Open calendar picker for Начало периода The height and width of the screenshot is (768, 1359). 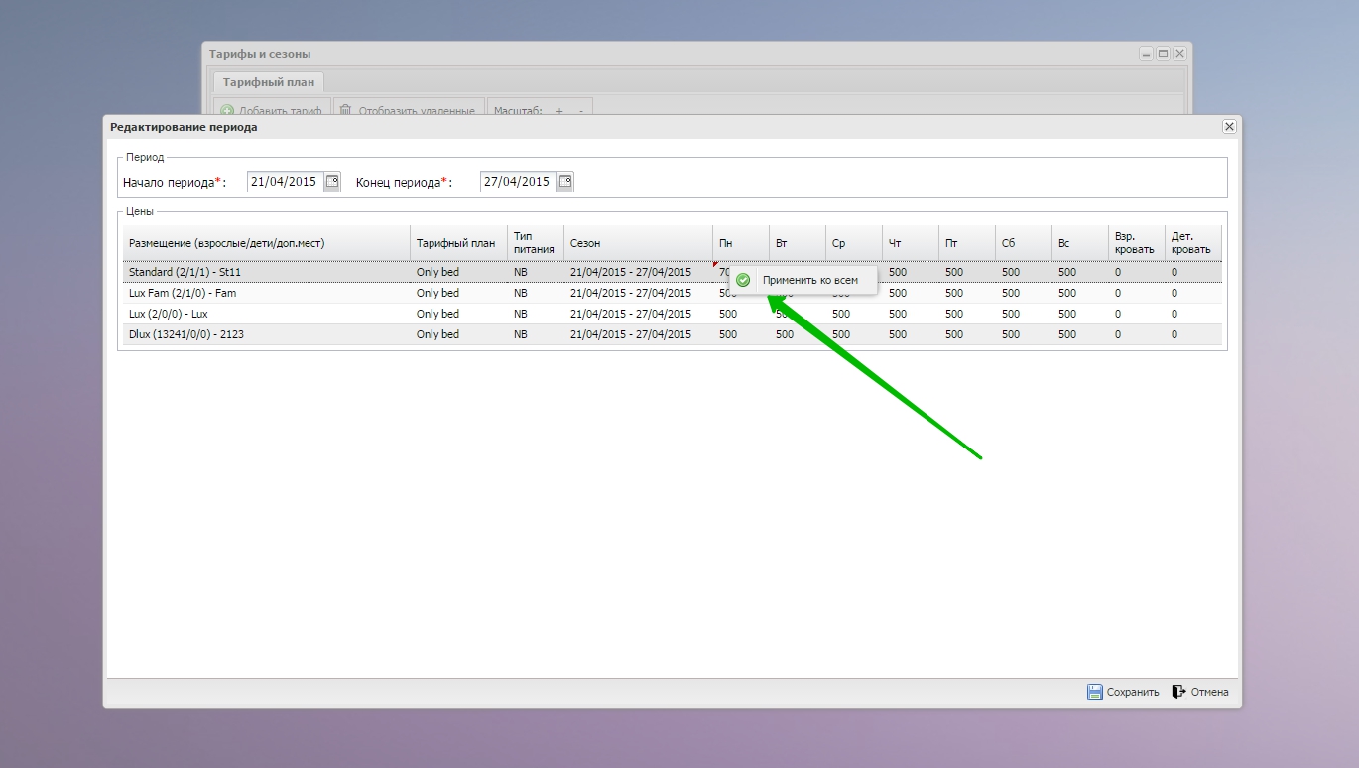pyautogui.click(x=332, y=182)
